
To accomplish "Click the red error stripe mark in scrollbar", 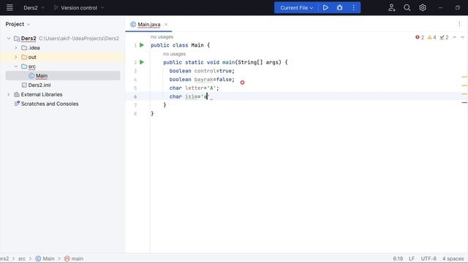I will (x=464, y=102).
